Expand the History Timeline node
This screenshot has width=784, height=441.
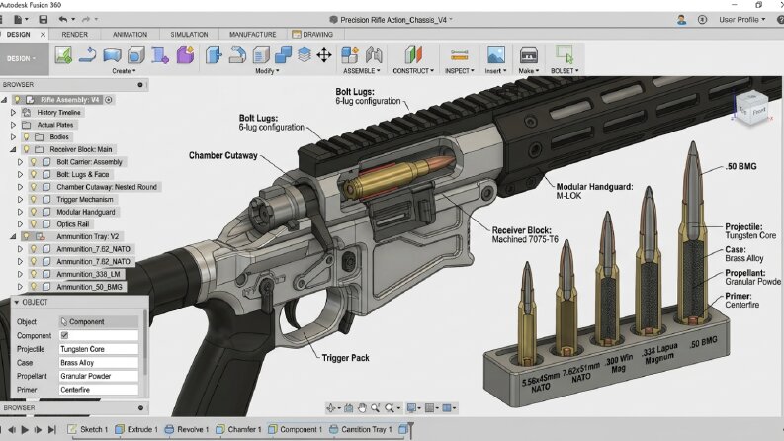point(14,113)
